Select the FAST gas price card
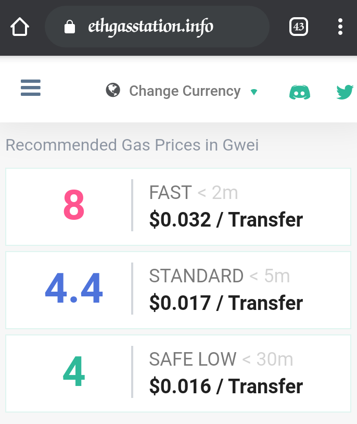Image resolution: width=357 pixels, height=424 pixels. point(178,207)
